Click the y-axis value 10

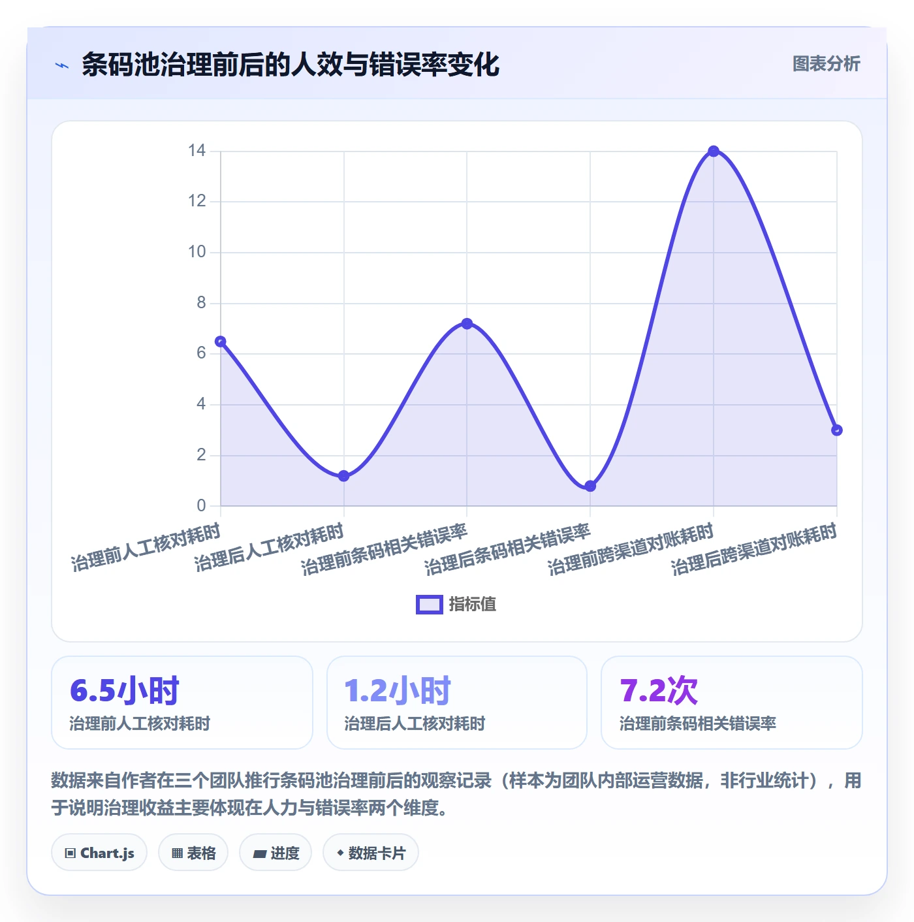coord(197,252)
